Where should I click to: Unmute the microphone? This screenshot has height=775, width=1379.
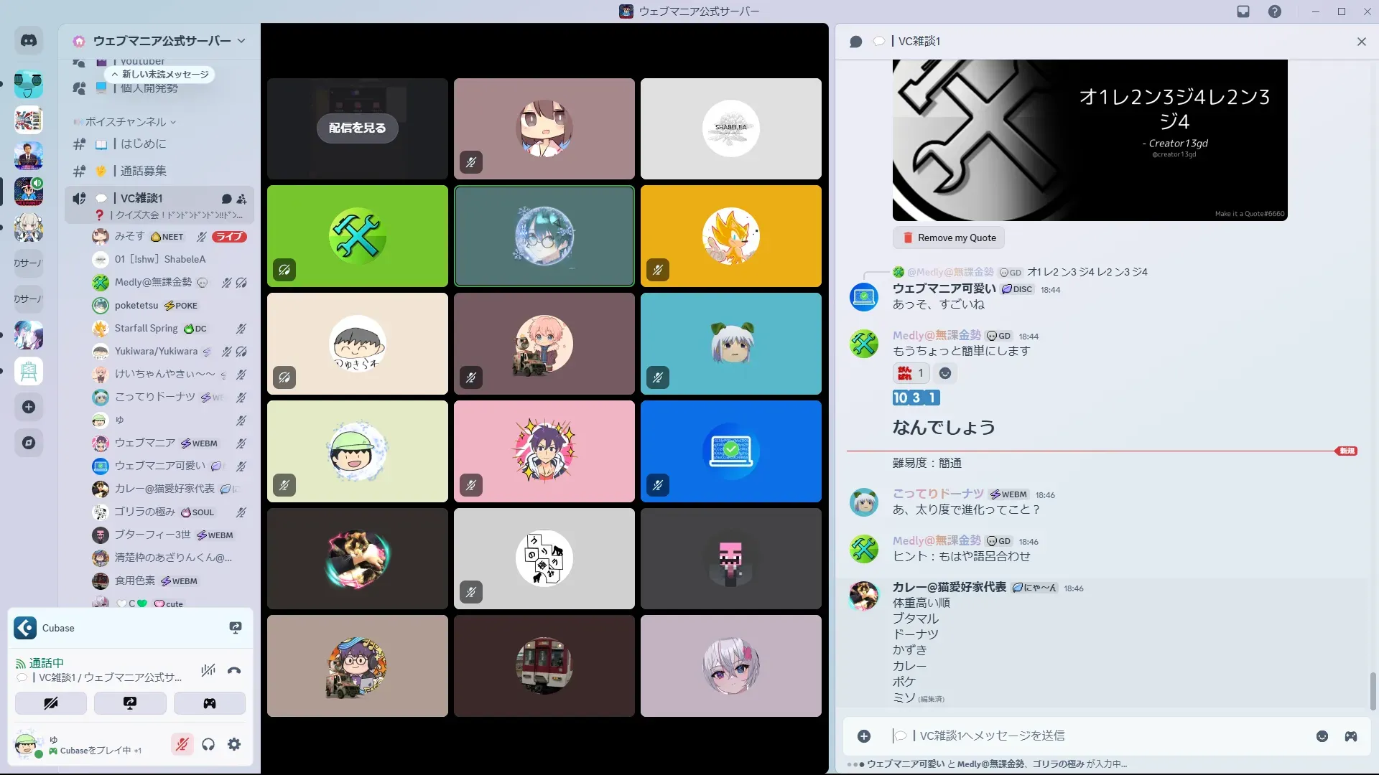[182, 744]
